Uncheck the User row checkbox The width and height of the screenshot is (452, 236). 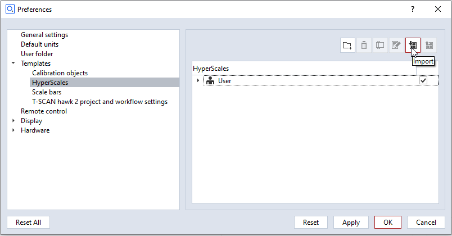(423, 81)
